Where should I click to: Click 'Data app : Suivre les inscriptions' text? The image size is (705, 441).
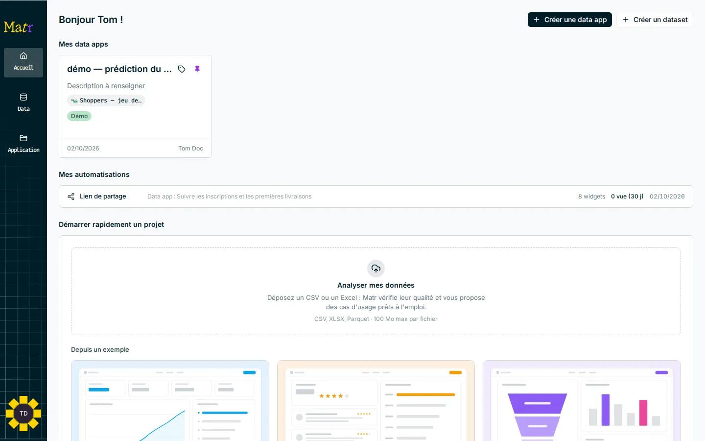[229, 196]
